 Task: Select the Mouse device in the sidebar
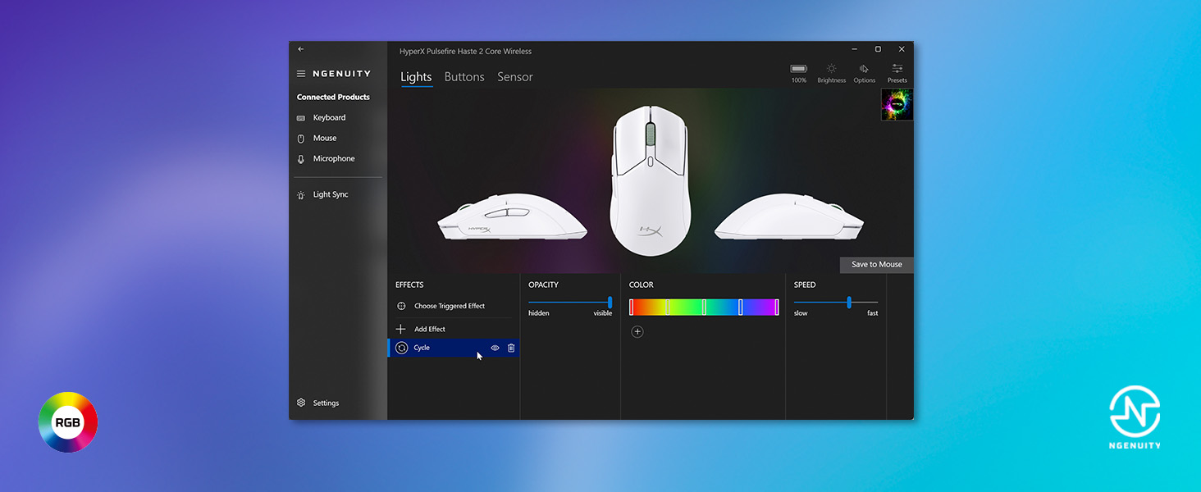325,138
